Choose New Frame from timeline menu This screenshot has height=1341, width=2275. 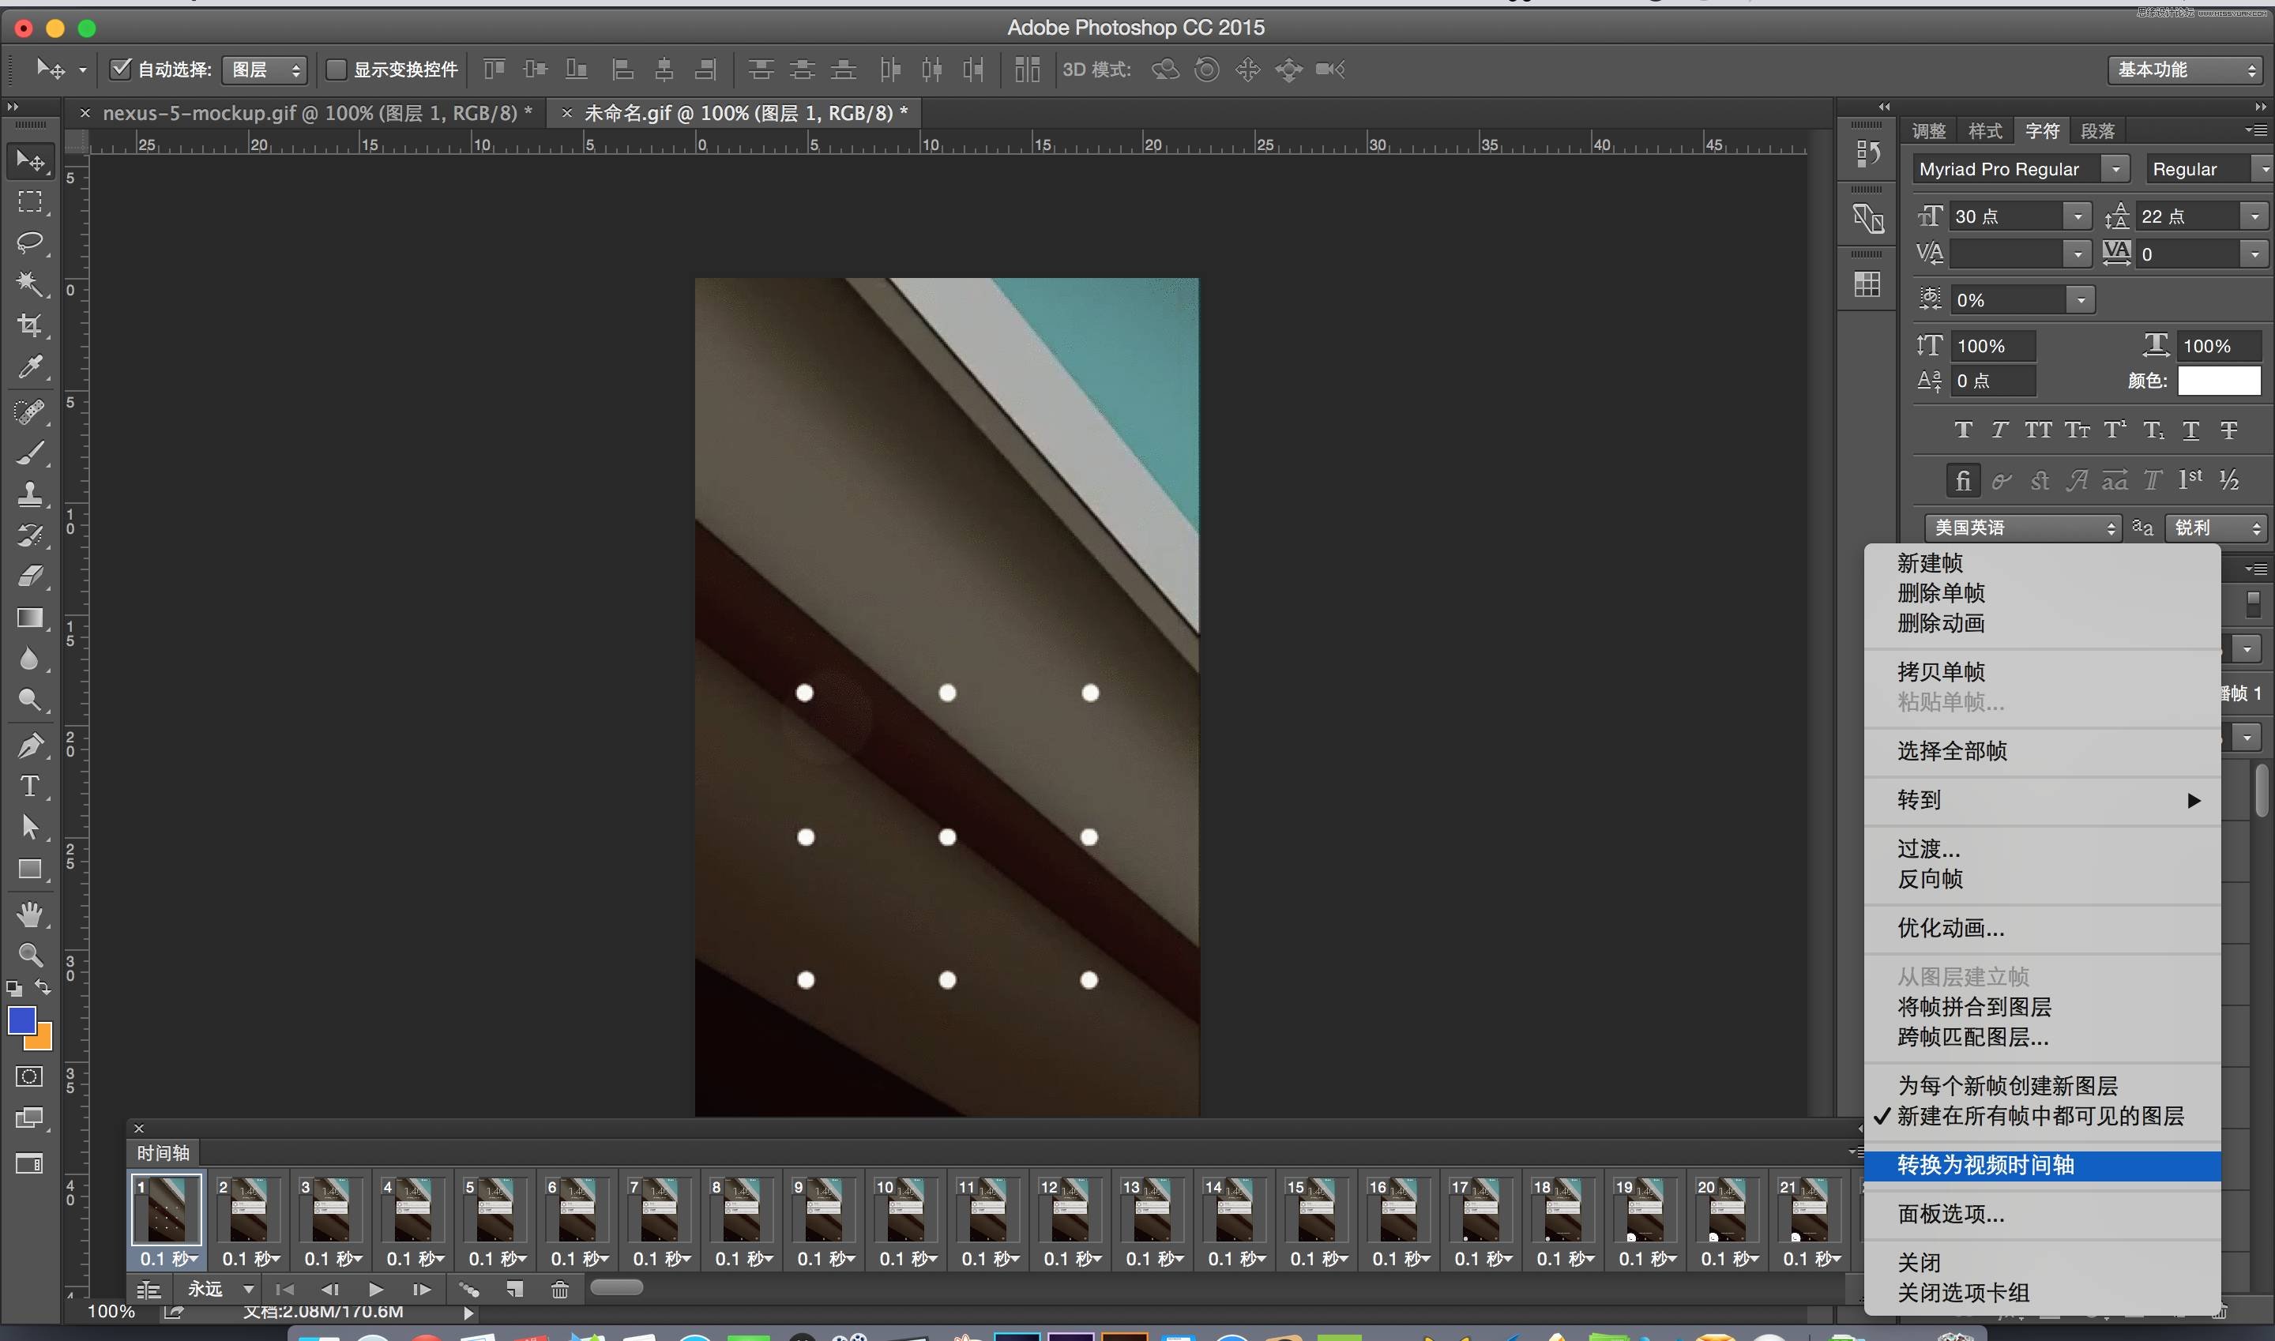coord(1930,564)
